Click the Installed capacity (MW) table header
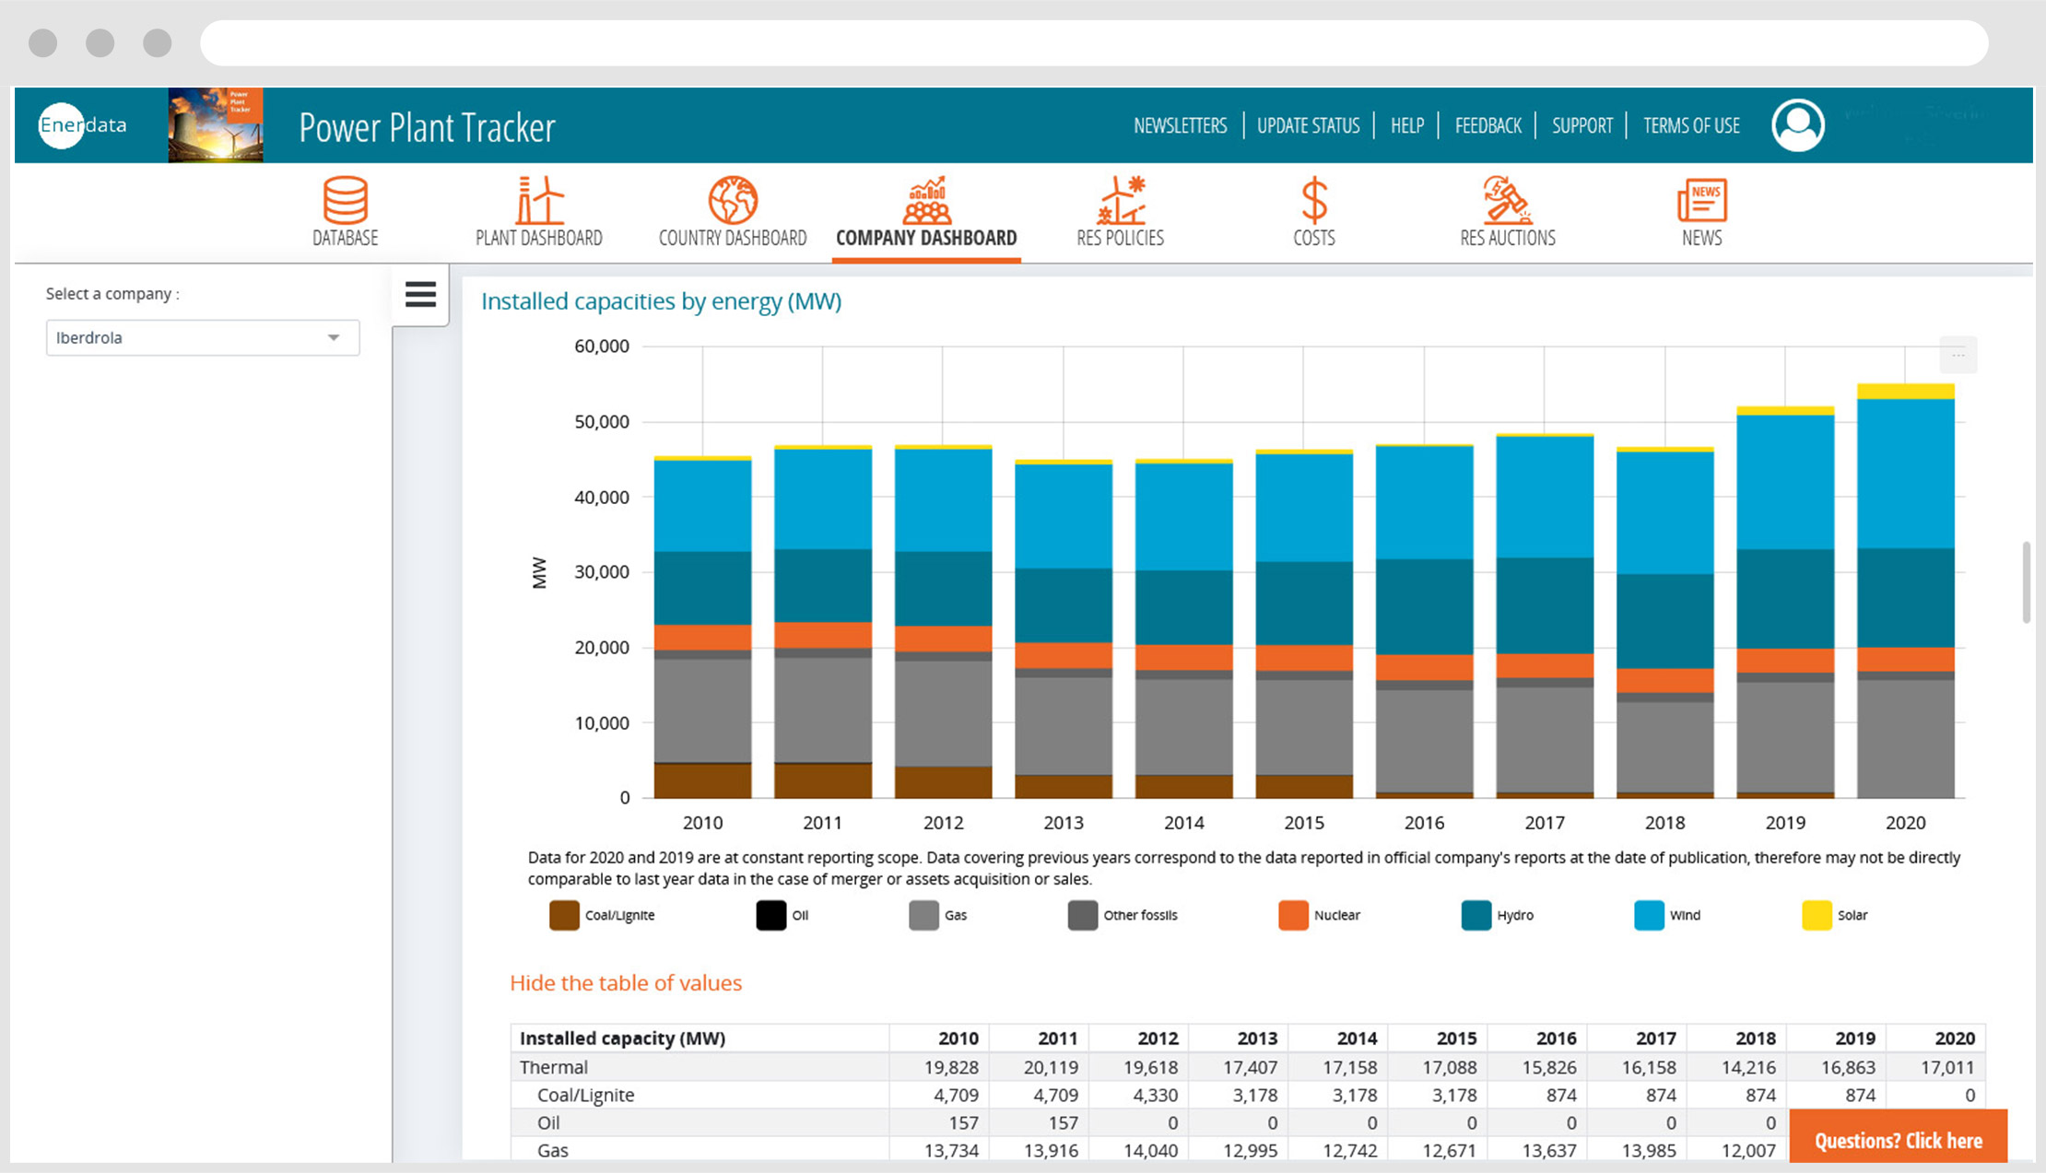The height and width of the screenshot is (1173, 2046). click(x=622, y=1038)
